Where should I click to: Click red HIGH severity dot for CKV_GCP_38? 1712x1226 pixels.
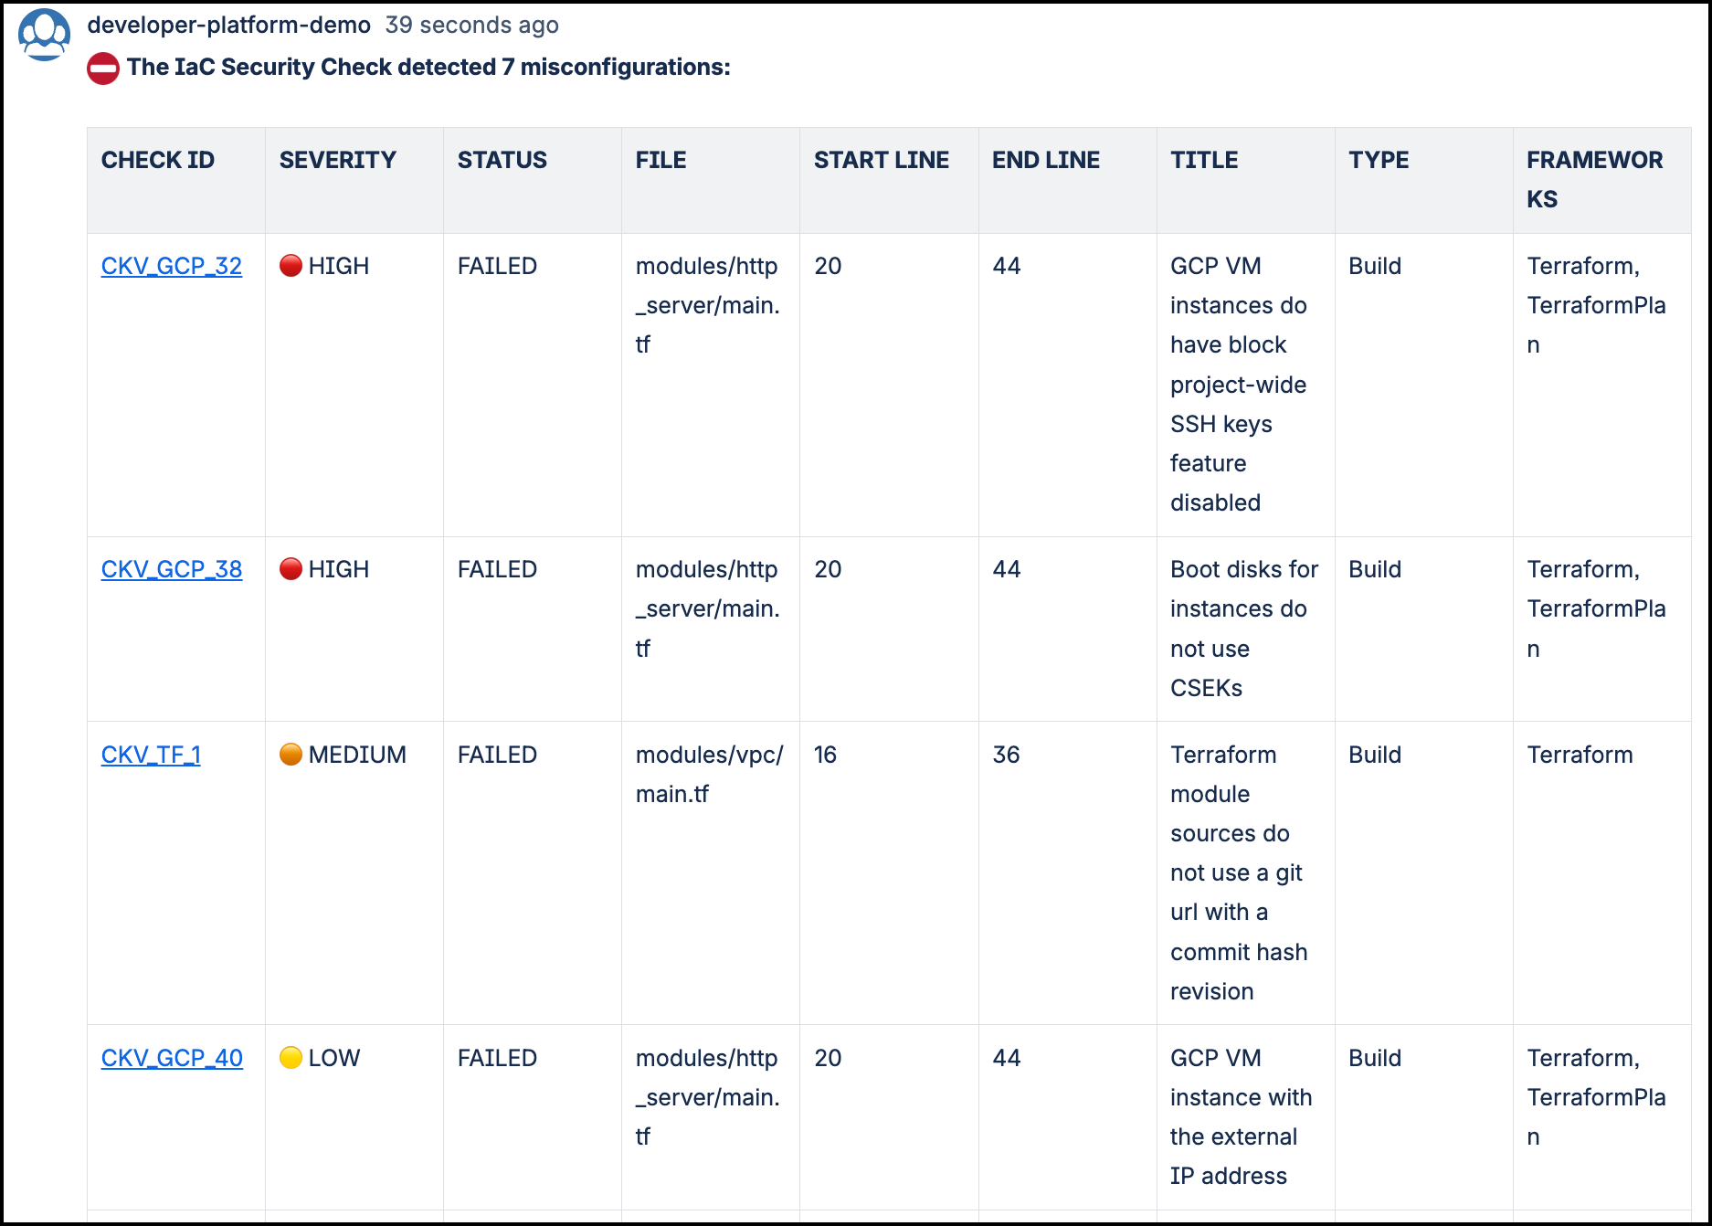(291, 569)
